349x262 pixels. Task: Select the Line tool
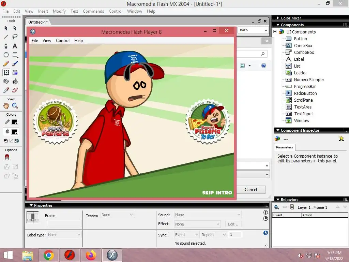(6, 37)
